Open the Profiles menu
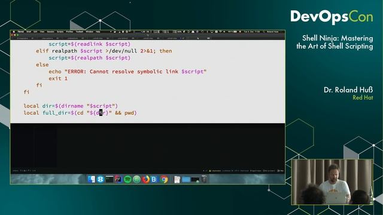383x215 pixels. click(x=69, y=32)
